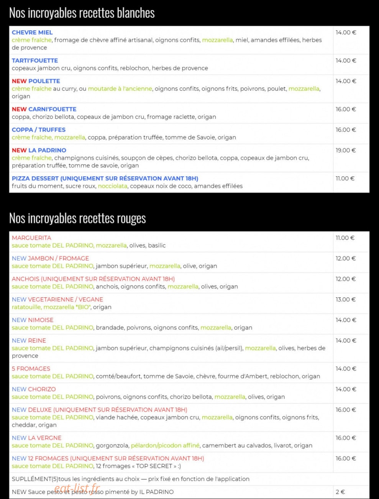Open the PIZZA DESSERT reservation entry
The width and height of the screenshot is (379, 499).
coord(105,179)
